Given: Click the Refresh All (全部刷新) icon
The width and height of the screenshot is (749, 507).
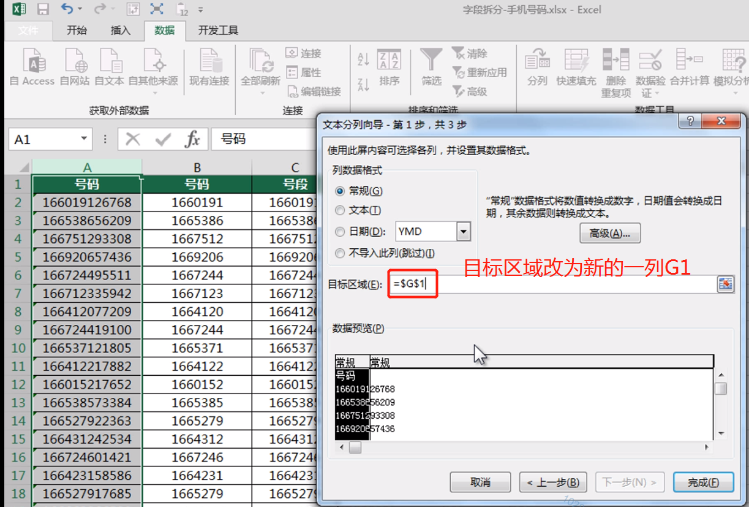Looking at the screenshot, I should (x=261, y=60).
